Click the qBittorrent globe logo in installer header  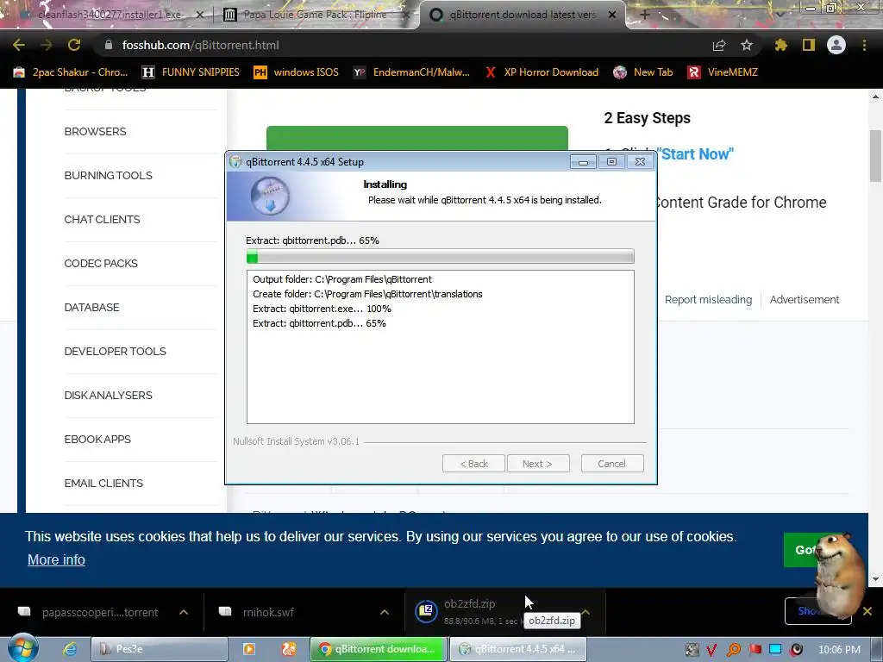(270, 196)
